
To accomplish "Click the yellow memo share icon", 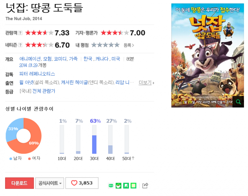I will (134, 185).
